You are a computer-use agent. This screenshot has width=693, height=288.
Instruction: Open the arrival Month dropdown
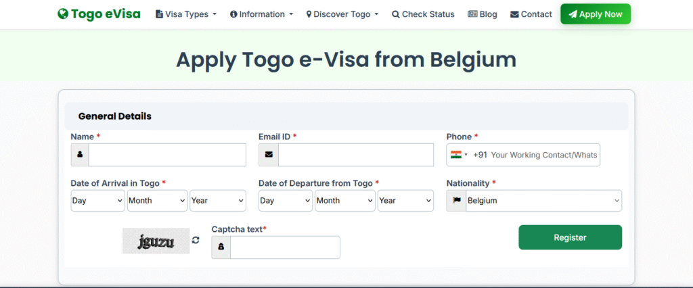[x=157, y=201]
